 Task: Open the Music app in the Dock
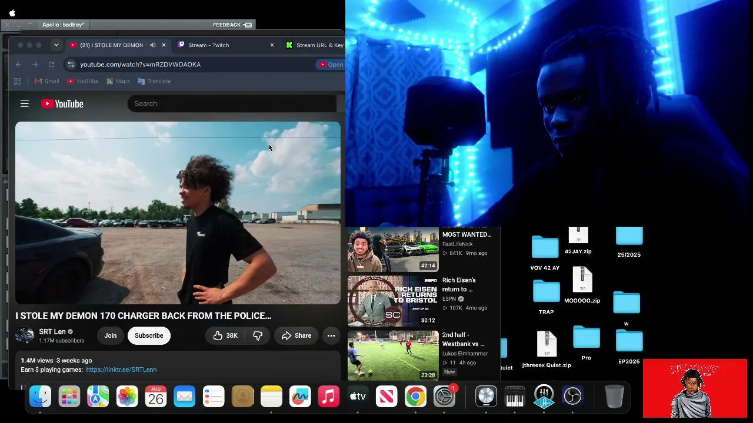click(x=329, y=397)
